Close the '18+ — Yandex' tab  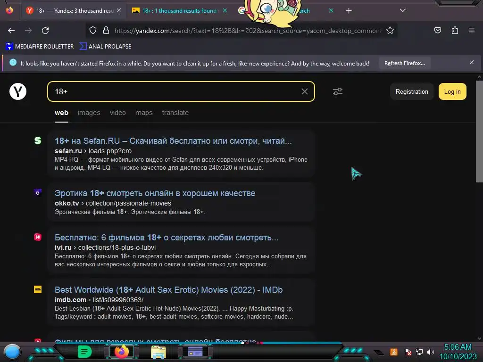tap(119, 10)
